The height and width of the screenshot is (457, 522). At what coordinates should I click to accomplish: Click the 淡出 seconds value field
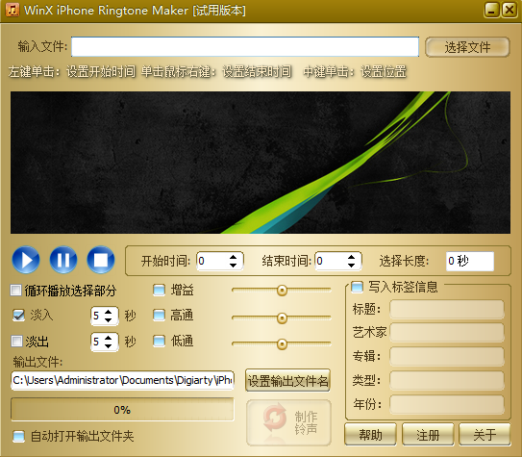[x=97, y=342]
